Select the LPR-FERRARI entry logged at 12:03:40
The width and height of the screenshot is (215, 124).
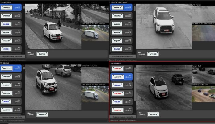coord(121,85)
